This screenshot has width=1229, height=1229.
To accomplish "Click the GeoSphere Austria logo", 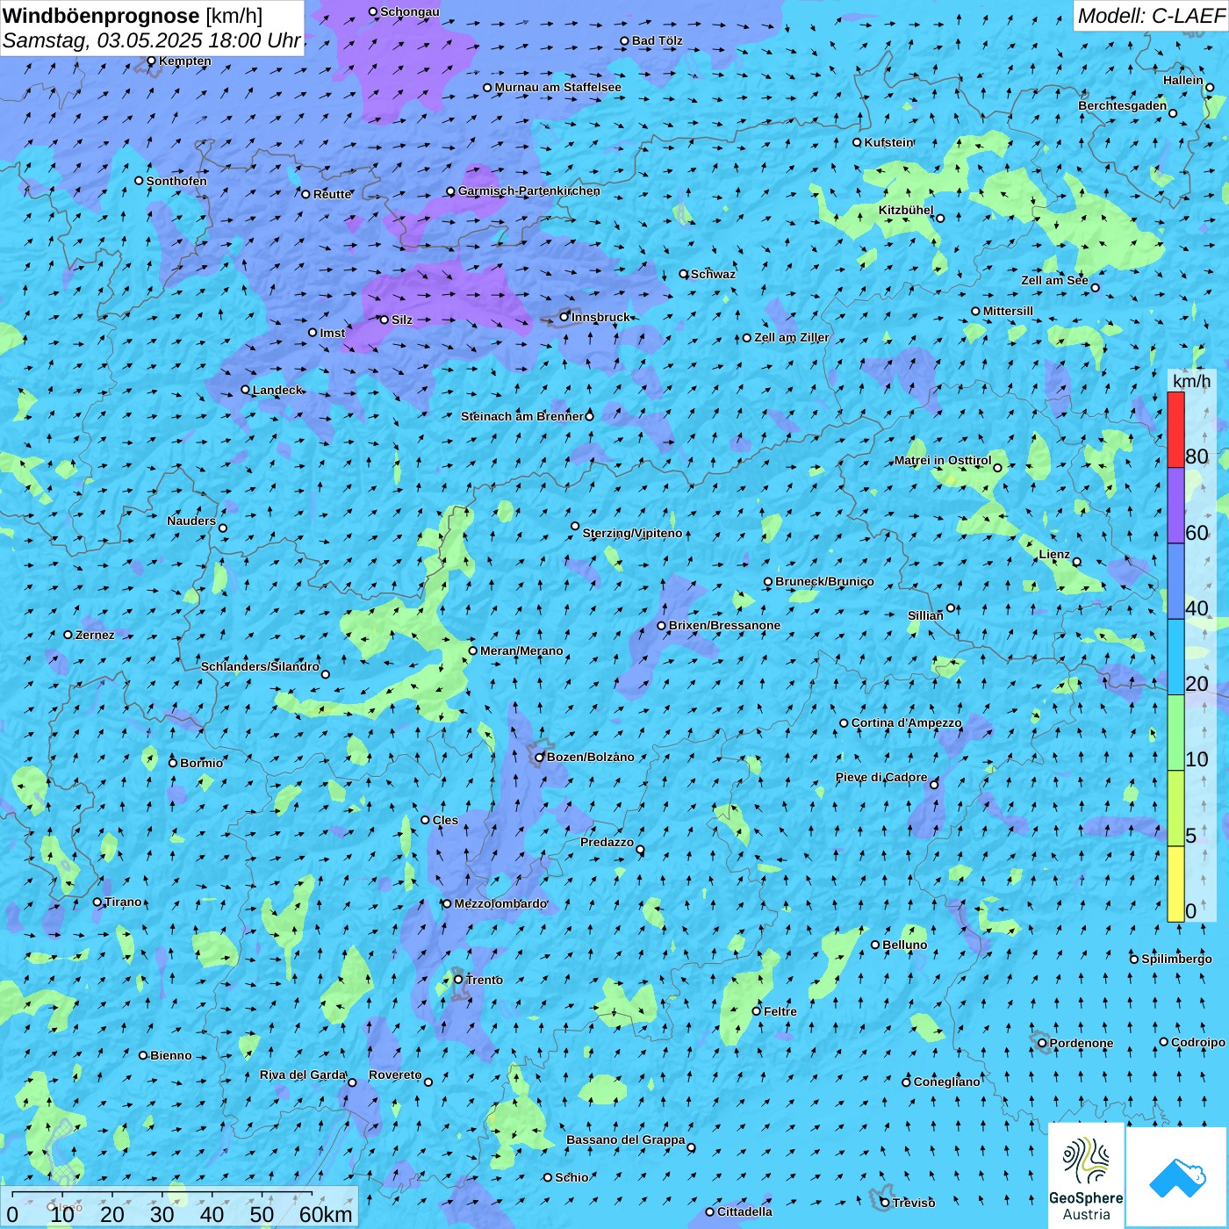I will [x=1086, y=1175].
